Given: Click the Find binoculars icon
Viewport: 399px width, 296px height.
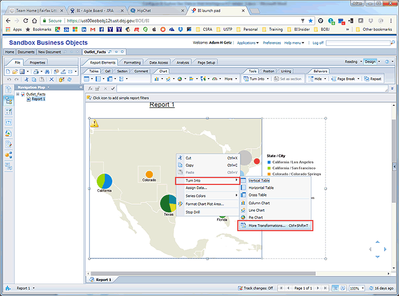Looking at the screenshot, I should coord(47,72).
